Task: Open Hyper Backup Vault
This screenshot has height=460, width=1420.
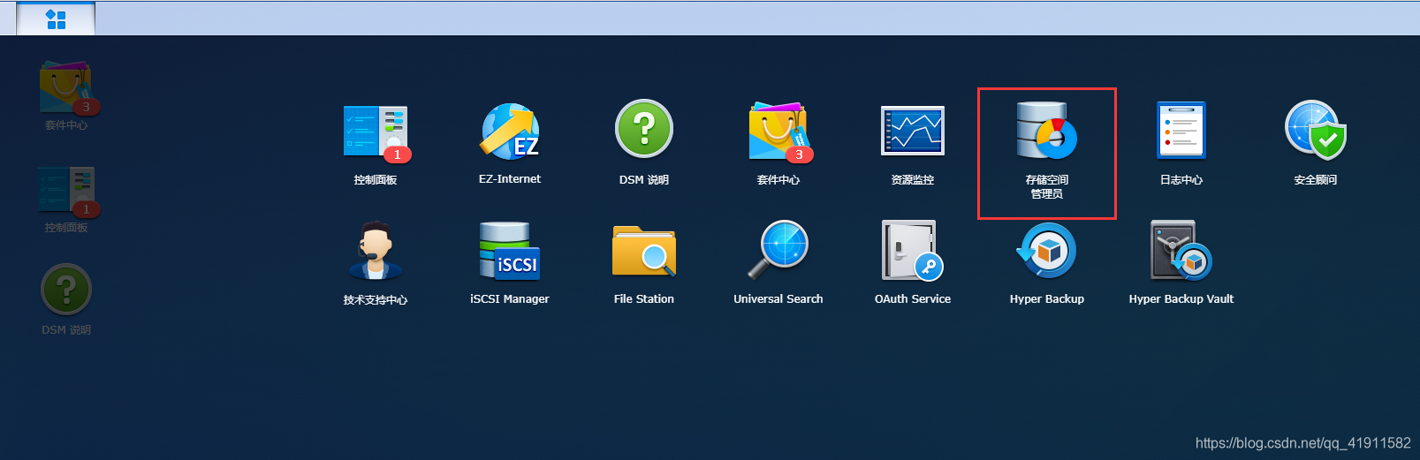Action: [1181, 251]
